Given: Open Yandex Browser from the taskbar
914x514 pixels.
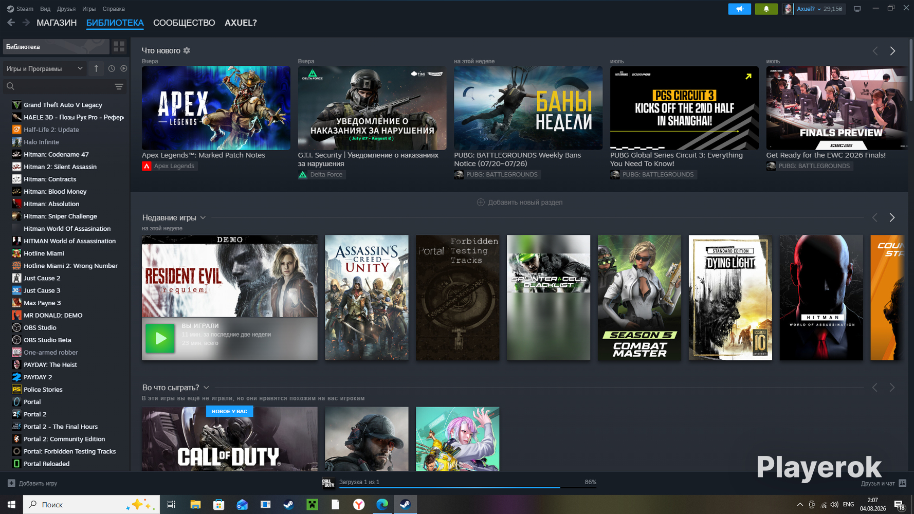Looking at the screenshot, I should pyautogui.click(x=359, y=504).
